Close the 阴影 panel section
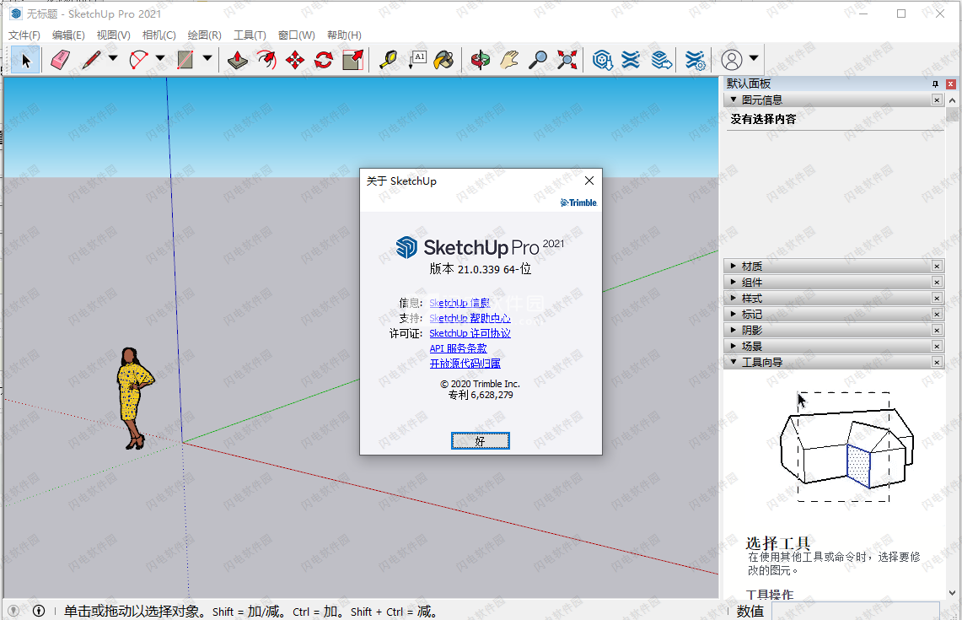962x620 pixels. pos(937,330)
